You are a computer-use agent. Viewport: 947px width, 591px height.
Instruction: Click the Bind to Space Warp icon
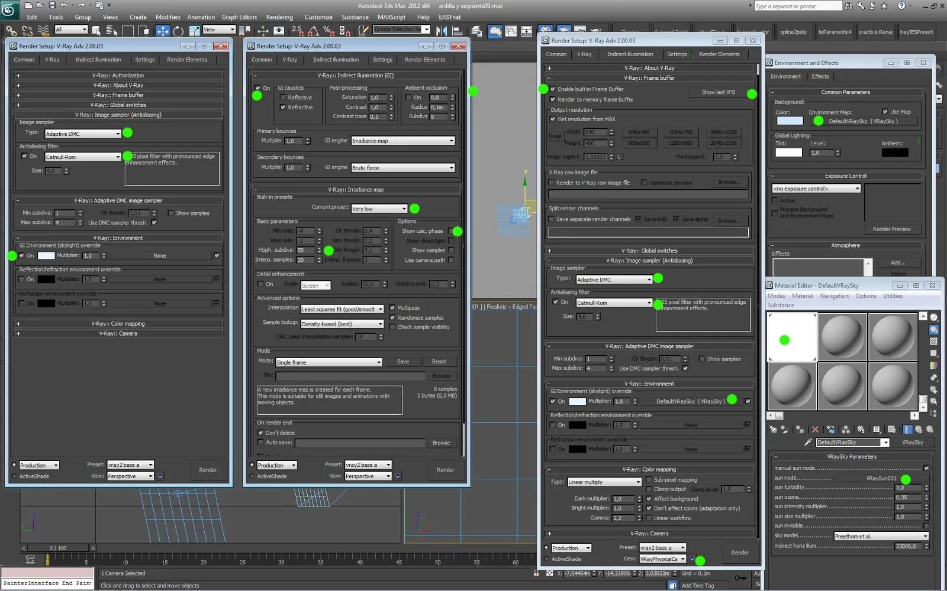pos(43,30)
